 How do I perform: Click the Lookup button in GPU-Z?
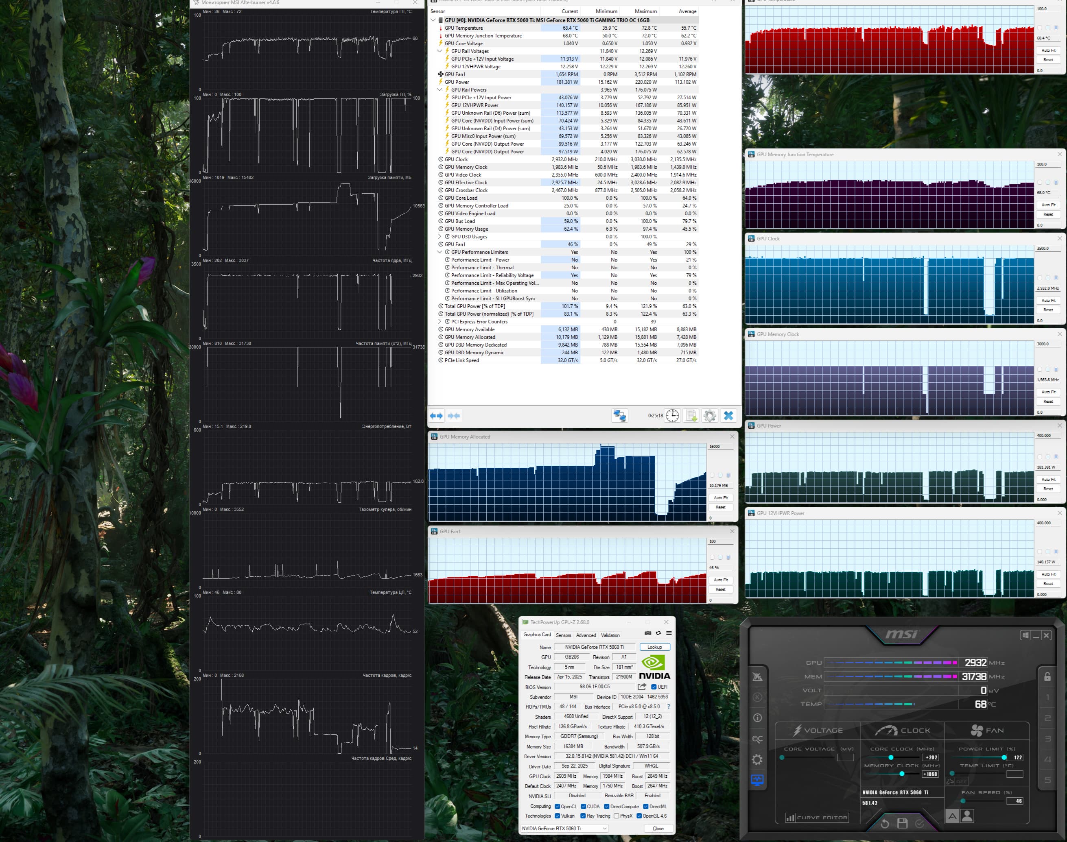[654, 647]
